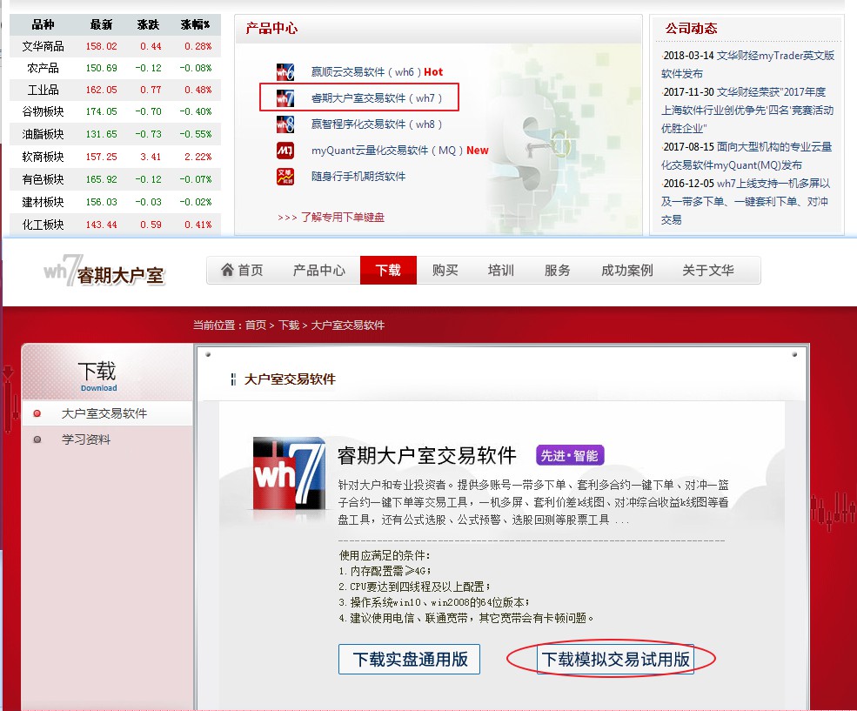This screenshot has height=711, width=857.
Task: Click the wh6 product icon
Action: tap(285, 72)
